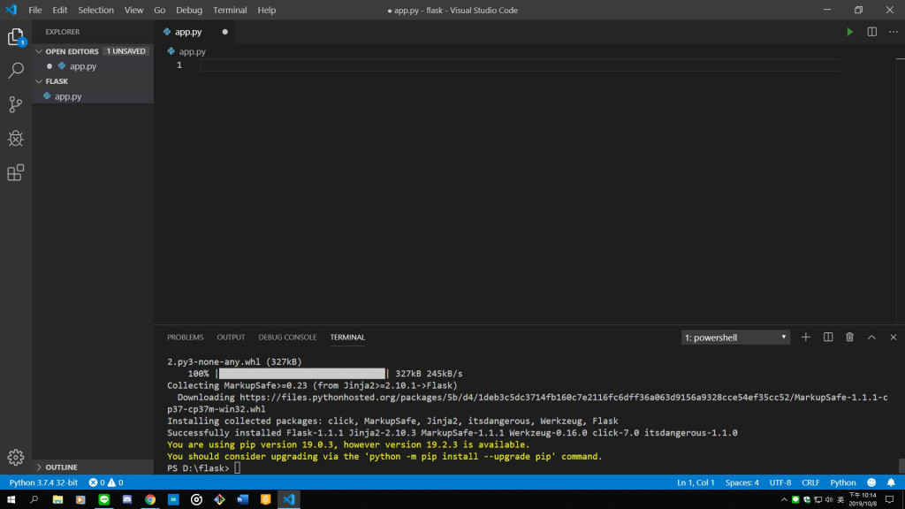The width and height of the screenshot is (905, 509).
Task: Open Arduino app from taskbar
Action: click(x=173, y=499)
